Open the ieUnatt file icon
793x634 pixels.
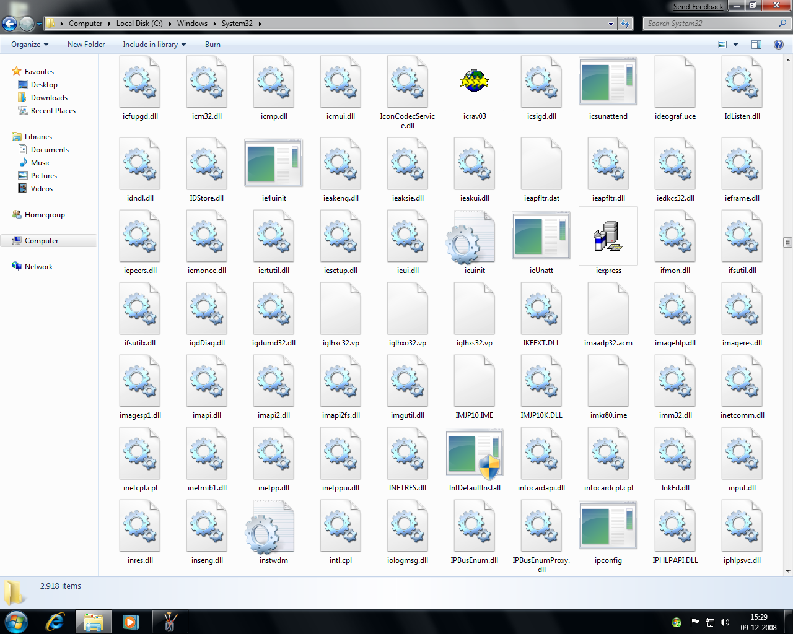pos(541,236)
